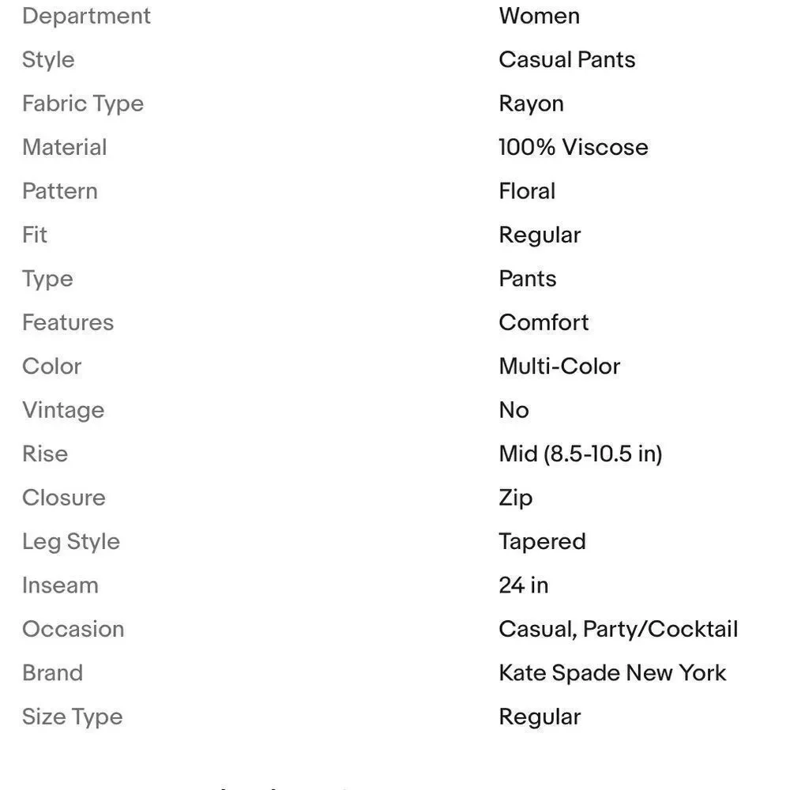Screen dimensions: 790x790
Task: Select the Casual, Party/Cocktail occasion text
Action: 619,630
